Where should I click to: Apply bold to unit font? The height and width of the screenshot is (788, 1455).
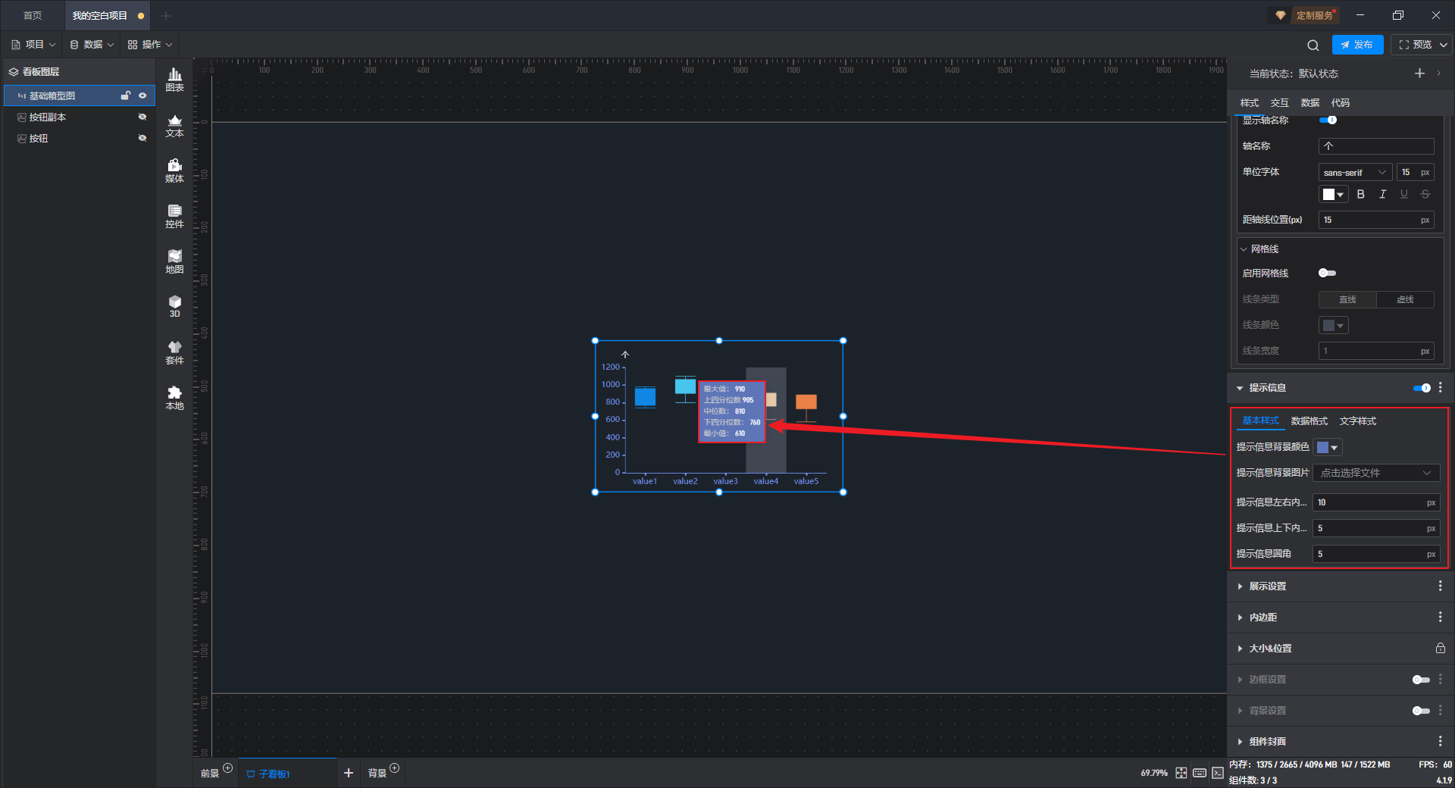[1361, 195]
